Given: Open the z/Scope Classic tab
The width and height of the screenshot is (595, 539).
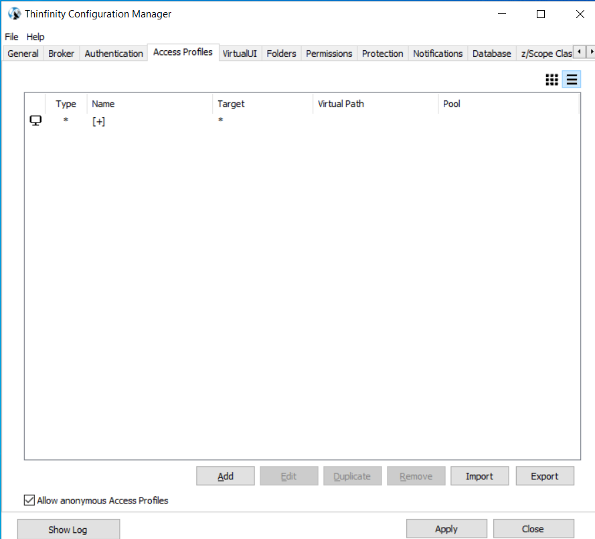Looking at the screenshot, I should tap(545, 54).
